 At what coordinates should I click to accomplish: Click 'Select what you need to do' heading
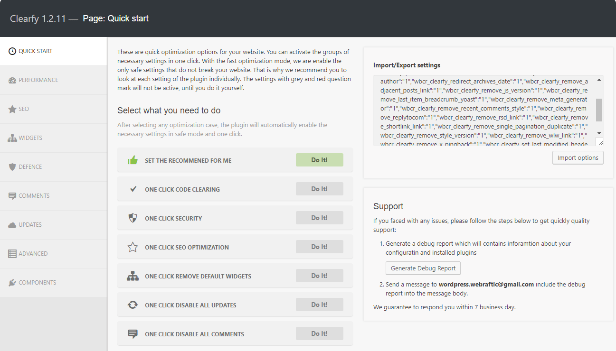tap(169, 111)
